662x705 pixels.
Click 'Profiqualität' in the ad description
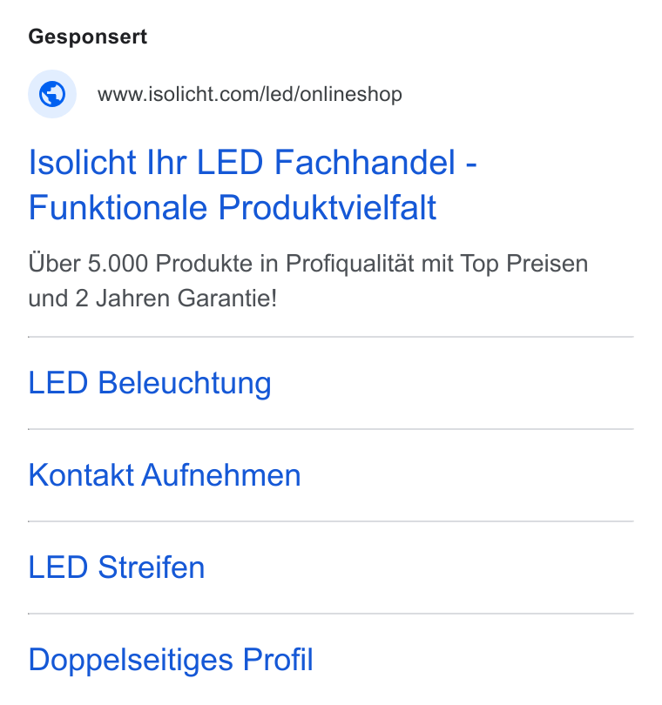click(x=349, y=264)
